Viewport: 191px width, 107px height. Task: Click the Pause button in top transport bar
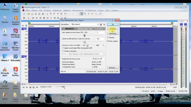point(40,18)
